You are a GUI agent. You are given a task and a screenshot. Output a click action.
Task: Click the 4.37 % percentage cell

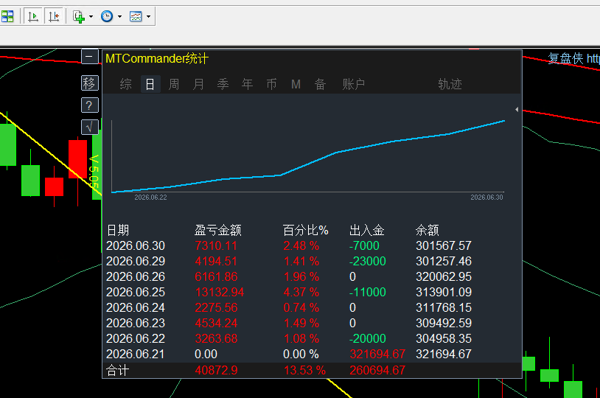pyautogui.click(x=301, y=293)
